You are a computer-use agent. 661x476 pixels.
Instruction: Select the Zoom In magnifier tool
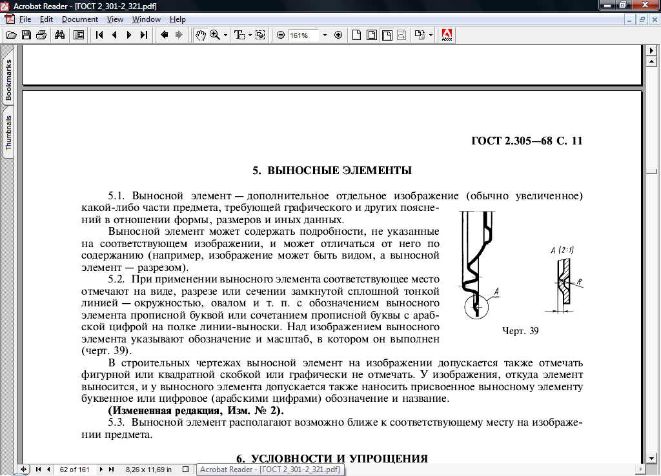[x=215, y=35]
